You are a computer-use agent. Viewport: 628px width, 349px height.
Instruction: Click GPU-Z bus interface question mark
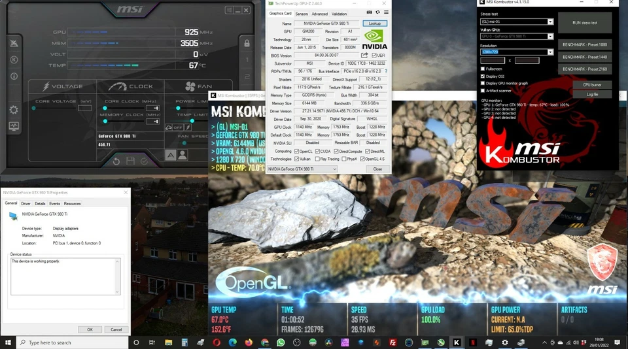pos(386,71)
